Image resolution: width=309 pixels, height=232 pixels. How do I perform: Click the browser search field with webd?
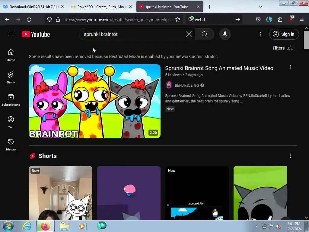[x=214, y=20]
